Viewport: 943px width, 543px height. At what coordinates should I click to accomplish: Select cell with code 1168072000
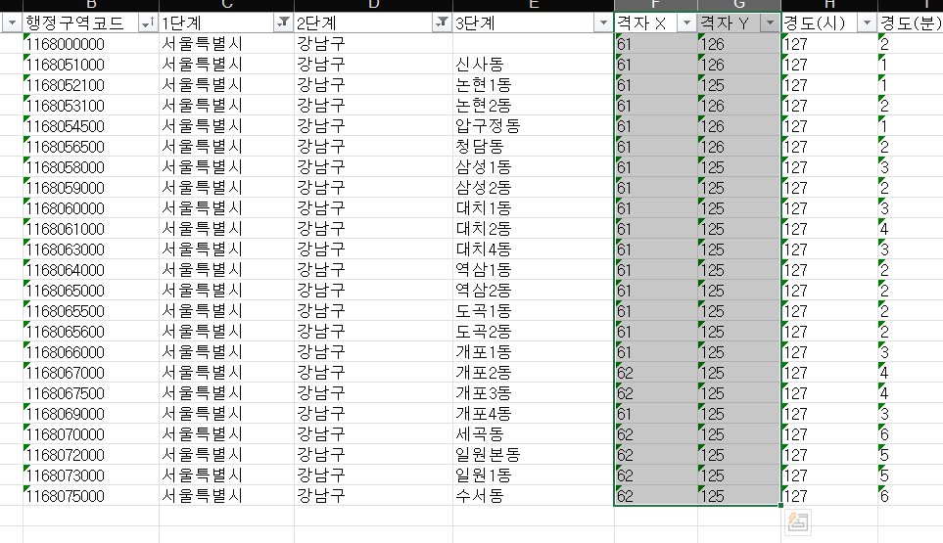[x=91, y=455]
